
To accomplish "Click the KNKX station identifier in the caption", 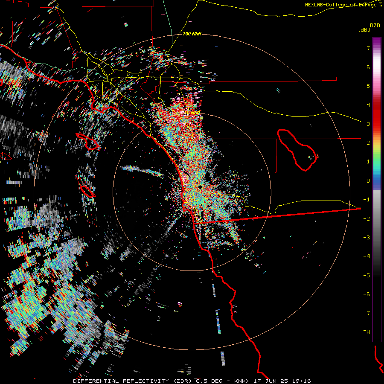I will (x=242, y=381).
